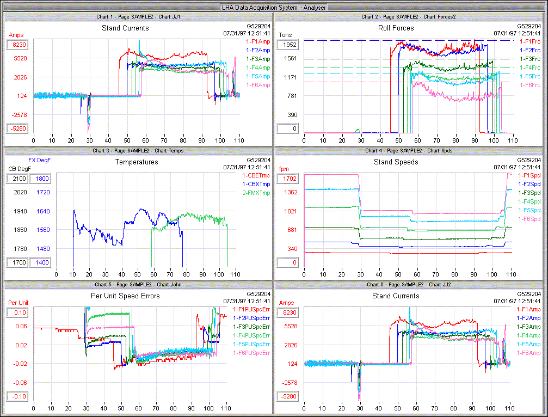
Task: Click 1-F1Amp legend in Chart 1
Action: [258, 41]
